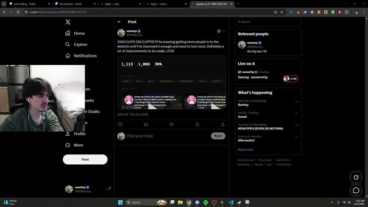
Task: Bookmark the post
Action: [x=197, y=124]
